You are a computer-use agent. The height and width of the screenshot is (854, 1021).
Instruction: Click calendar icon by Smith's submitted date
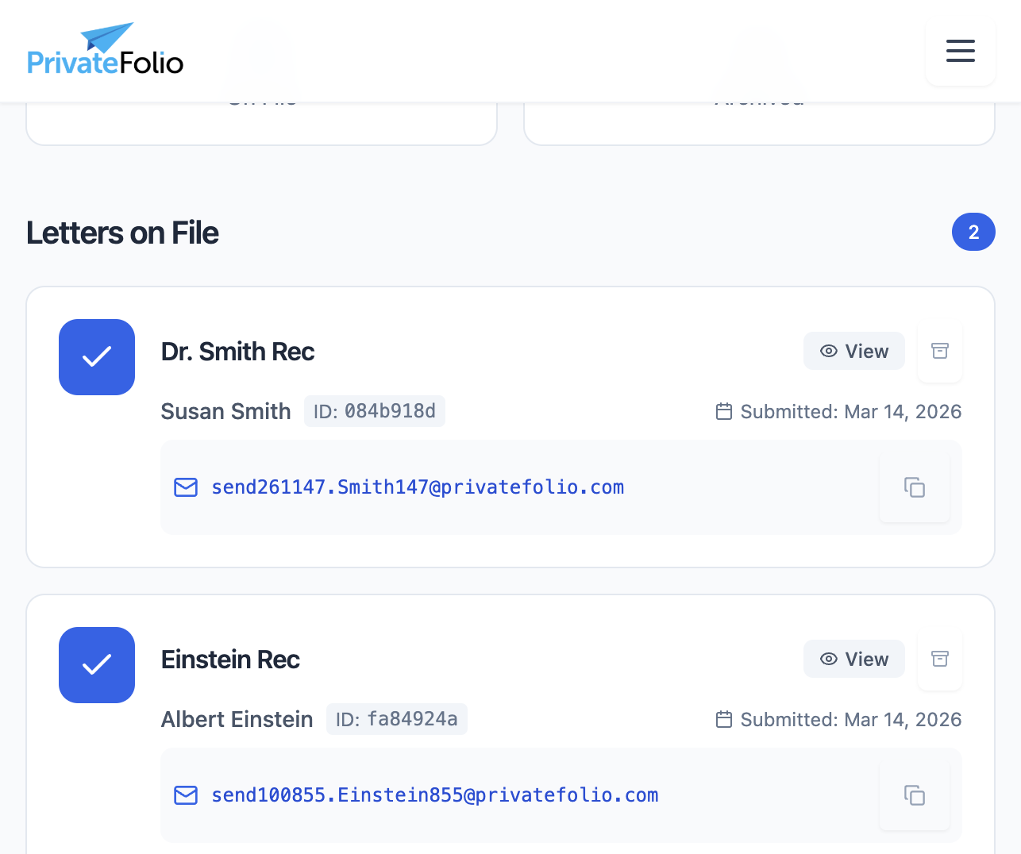723,411
